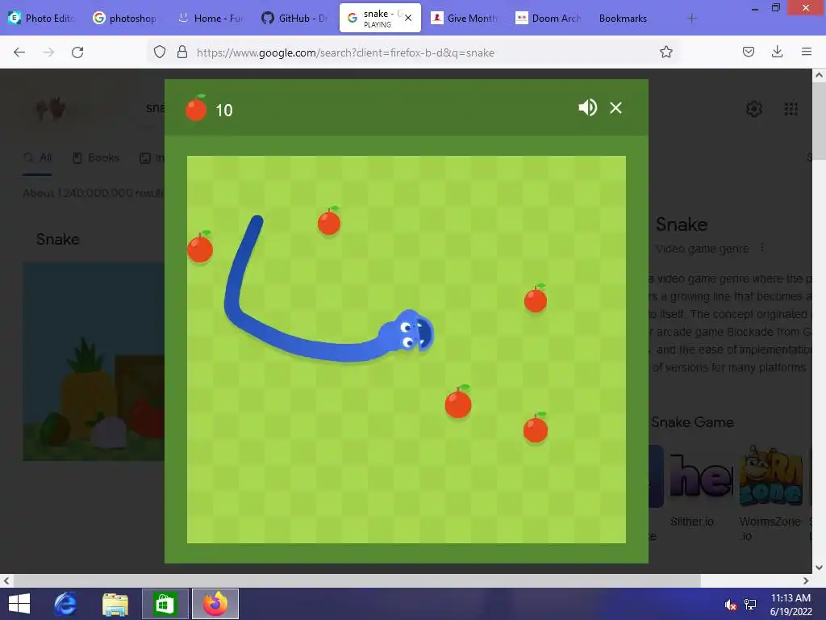Reload the current page
Viewport: 826px width, 620px height.
[77, 52]
